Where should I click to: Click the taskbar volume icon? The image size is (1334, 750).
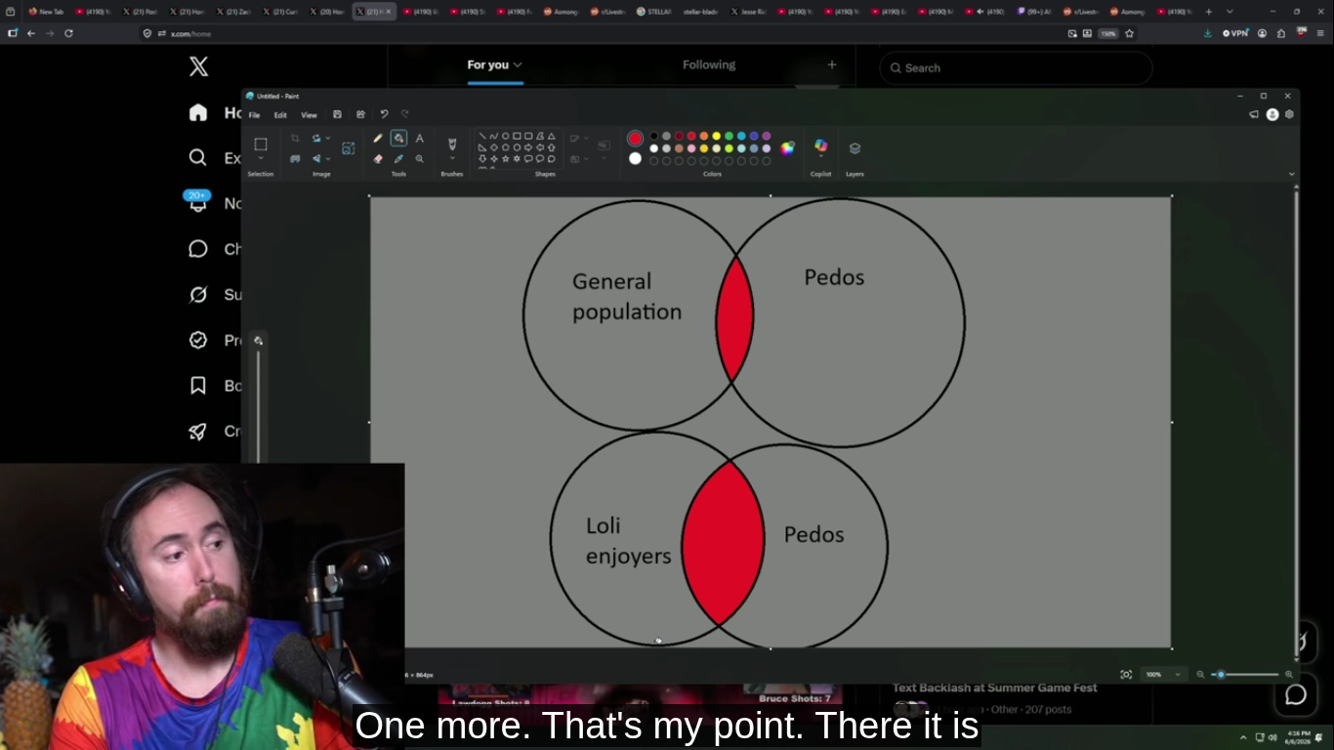click(x=1272, y=737)
